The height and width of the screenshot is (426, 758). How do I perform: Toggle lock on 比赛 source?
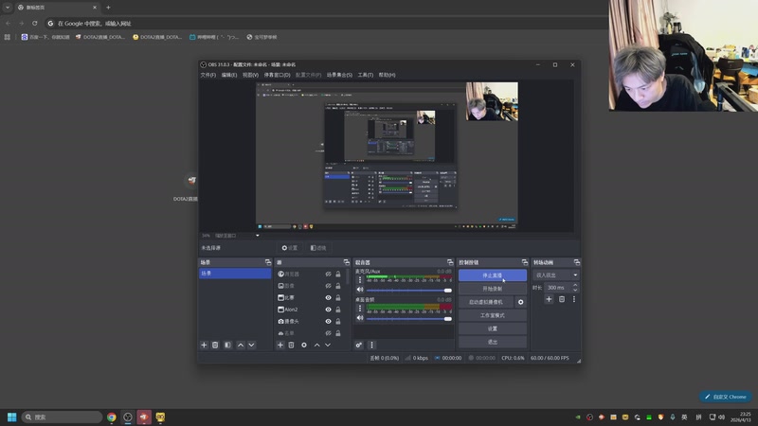[x=338, y=297]
